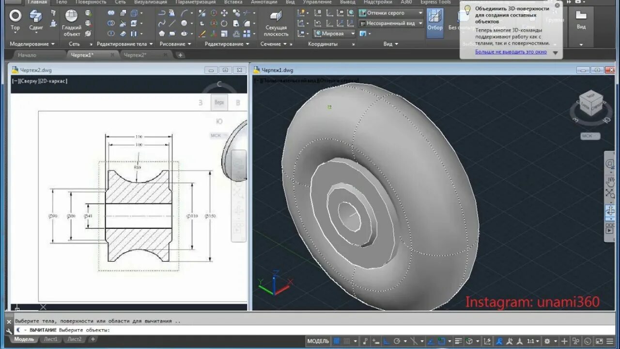Open the Визуализация ribbon tab
Screen dimensions: 620x349
pos(151,2)
